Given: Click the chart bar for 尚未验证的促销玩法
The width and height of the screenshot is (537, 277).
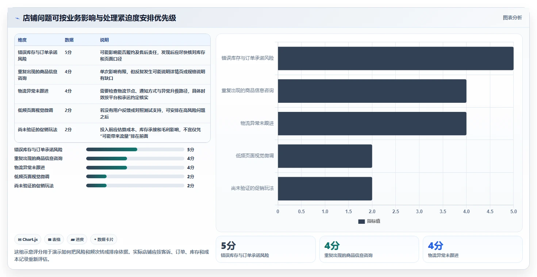Looking at the screenshot, I should 325,188.
